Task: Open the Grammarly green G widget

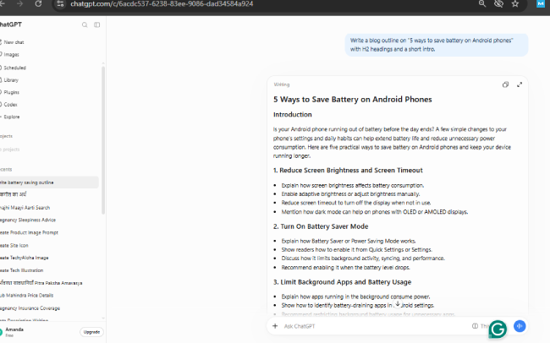Action: [498, 329]
